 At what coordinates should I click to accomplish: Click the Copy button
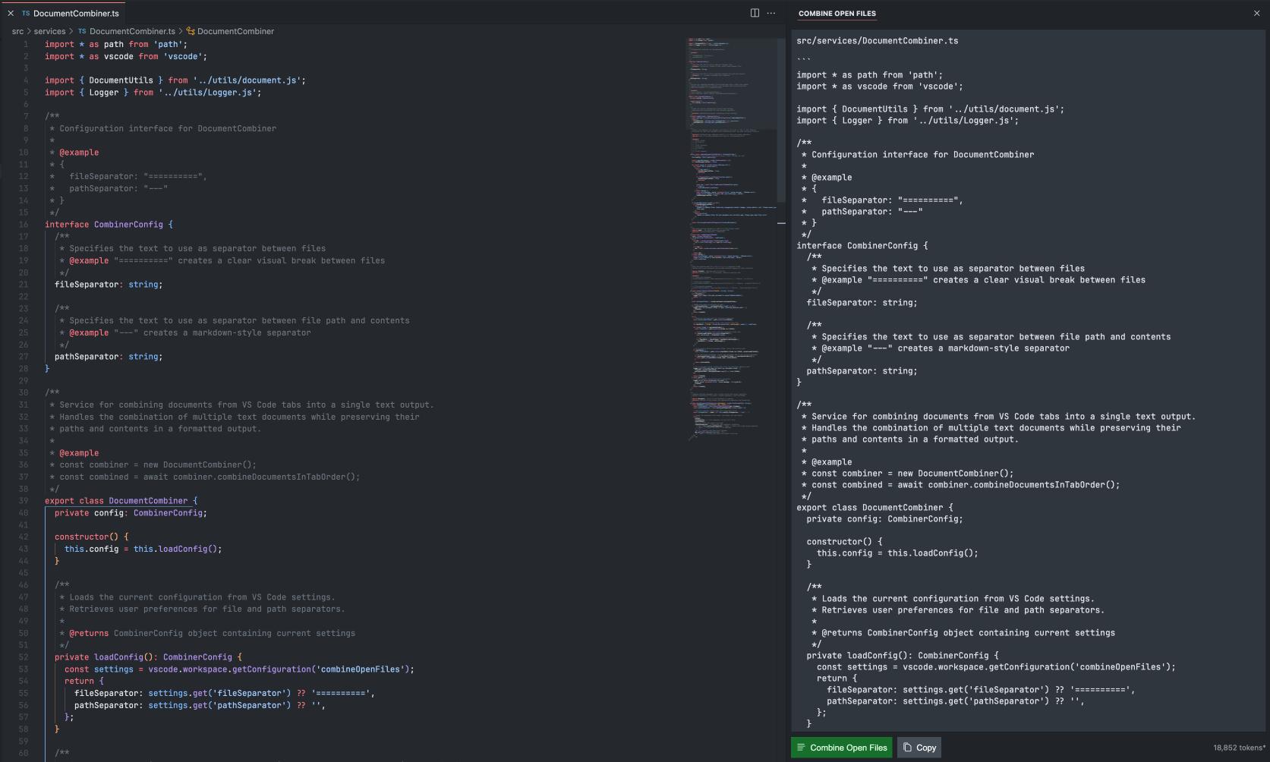tap(919, 748)
